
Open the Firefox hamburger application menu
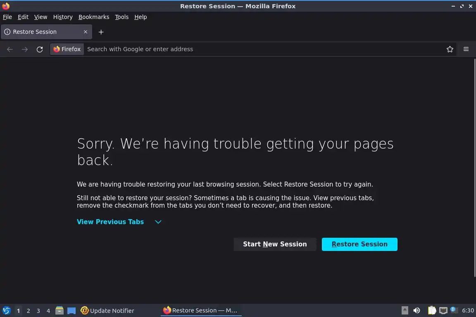click(x=466, y=49)
